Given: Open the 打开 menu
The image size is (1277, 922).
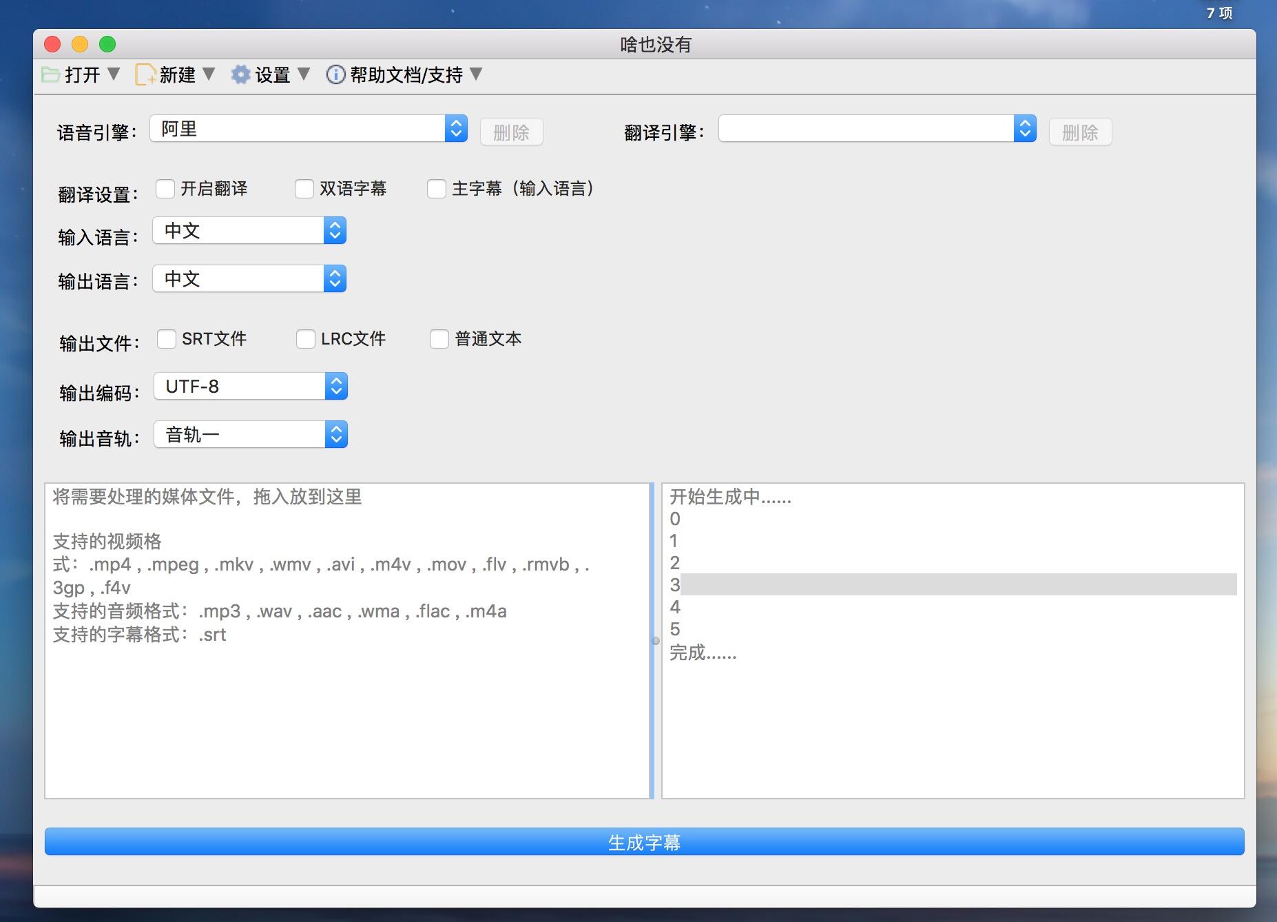Looking at the screenshot, I should (81, 74).
